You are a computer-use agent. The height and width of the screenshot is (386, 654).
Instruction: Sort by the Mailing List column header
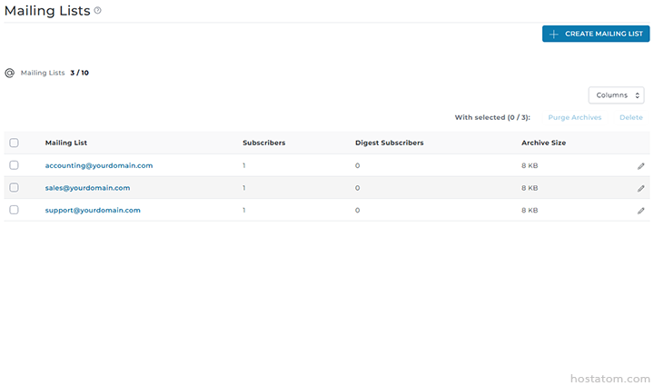66,143
